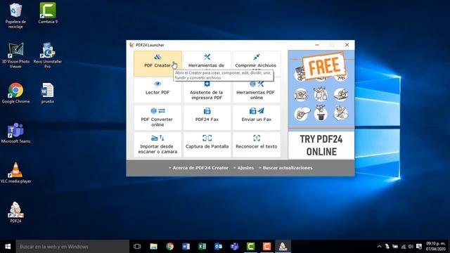Open Importar desde escaner o camara

pyautogui.click(x=157, y=145)
